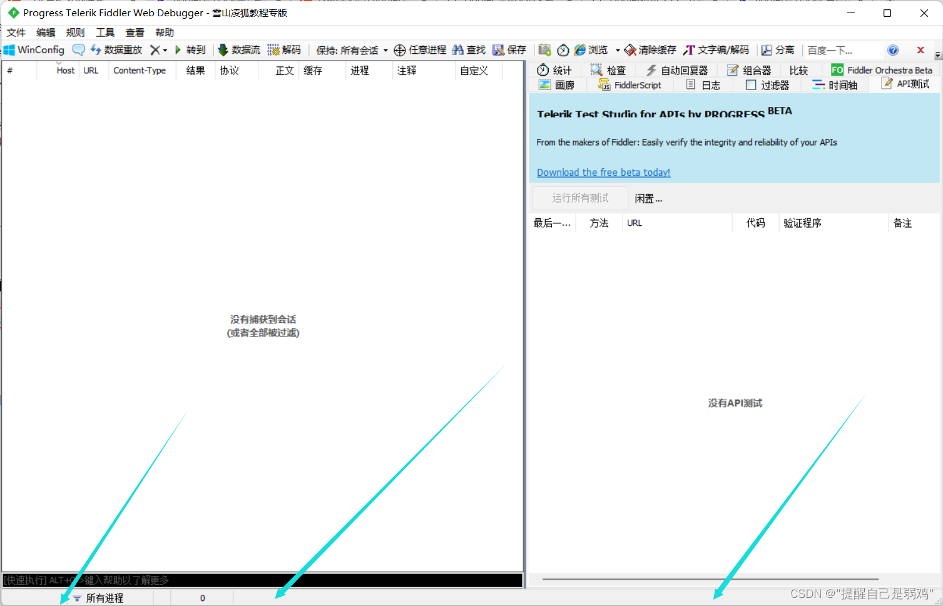This screenshot has width=943, height=606.
Task: Click 数据重放 replay button
Action: (116, 50)
